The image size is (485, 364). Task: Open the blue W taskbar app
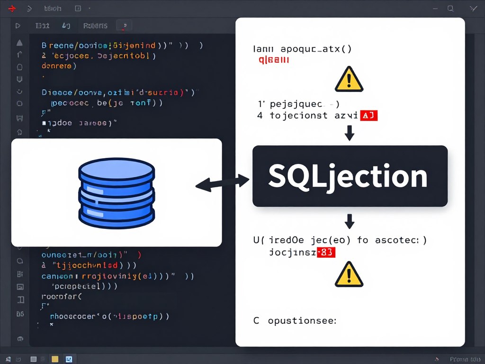click(x=69, y=359)
